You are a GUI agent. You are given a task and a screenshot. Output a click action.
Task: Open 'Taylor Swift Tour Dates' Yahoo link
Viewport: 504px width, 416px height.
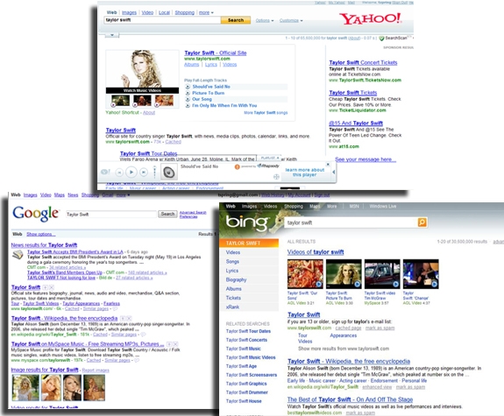tap(148, 153)
